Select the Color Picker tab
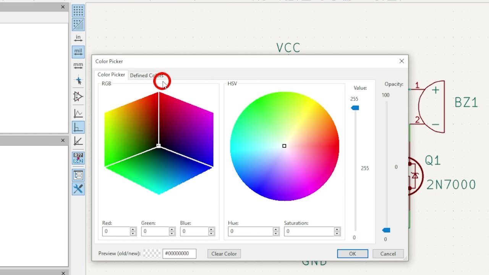This screenshot has height=275, width=489. [111, 75]
